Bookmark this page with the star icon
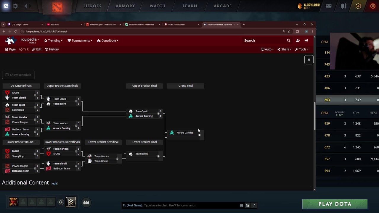Viewport: 379px width, 213px height. [289, 31]
